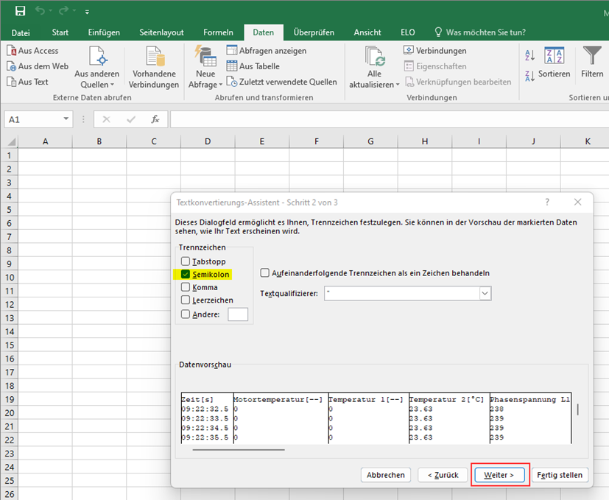
Task: Enable the Tabstopp delimiter checkbox
Action: click(x=186, y=261)
